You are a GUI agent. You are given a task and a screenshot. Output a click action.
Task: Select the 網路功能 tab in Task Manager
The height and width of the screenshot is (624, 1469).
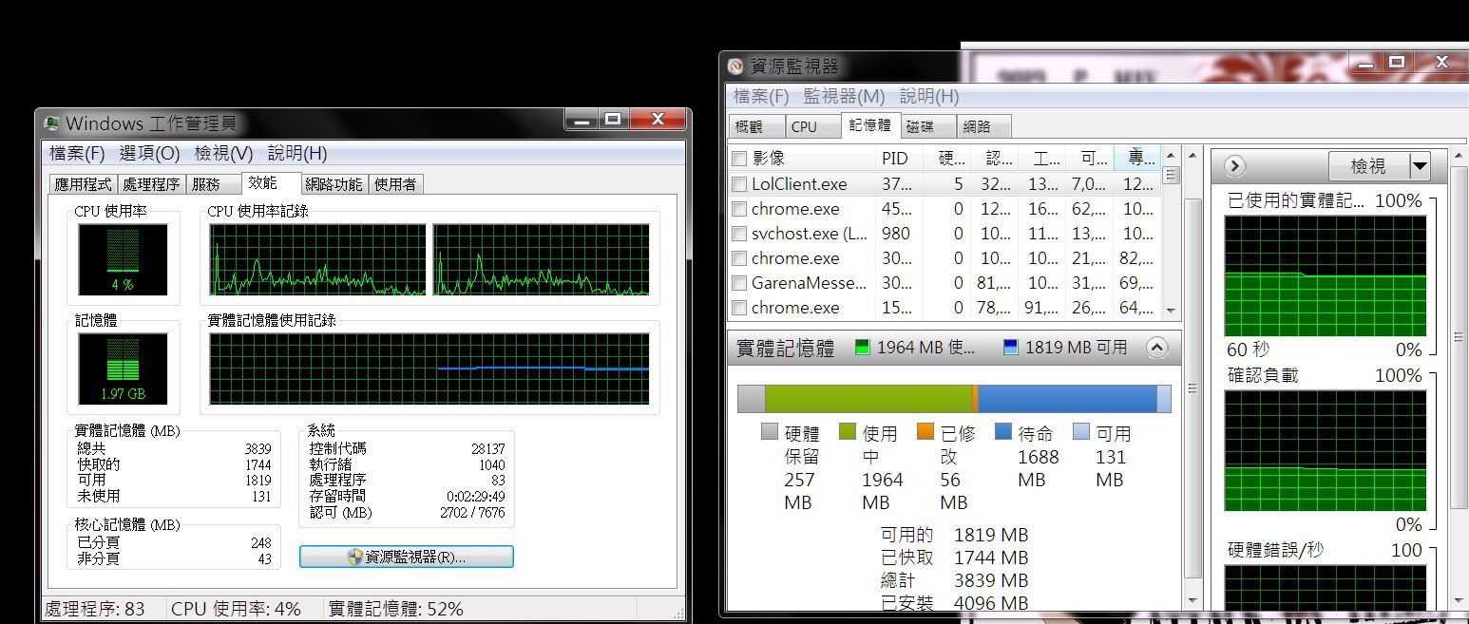pyautogui.click(x=334, y=184)
